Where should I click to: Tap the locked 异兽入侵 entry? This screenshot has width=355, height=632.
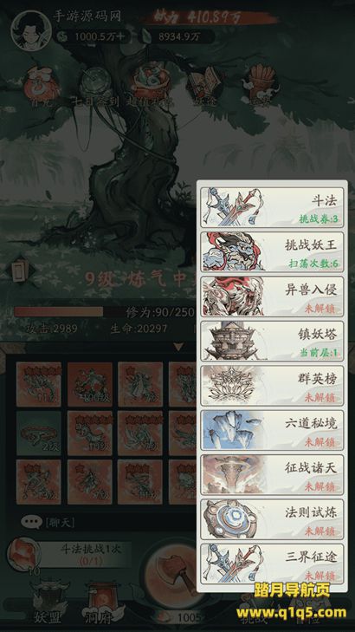[x=272, y=296]
